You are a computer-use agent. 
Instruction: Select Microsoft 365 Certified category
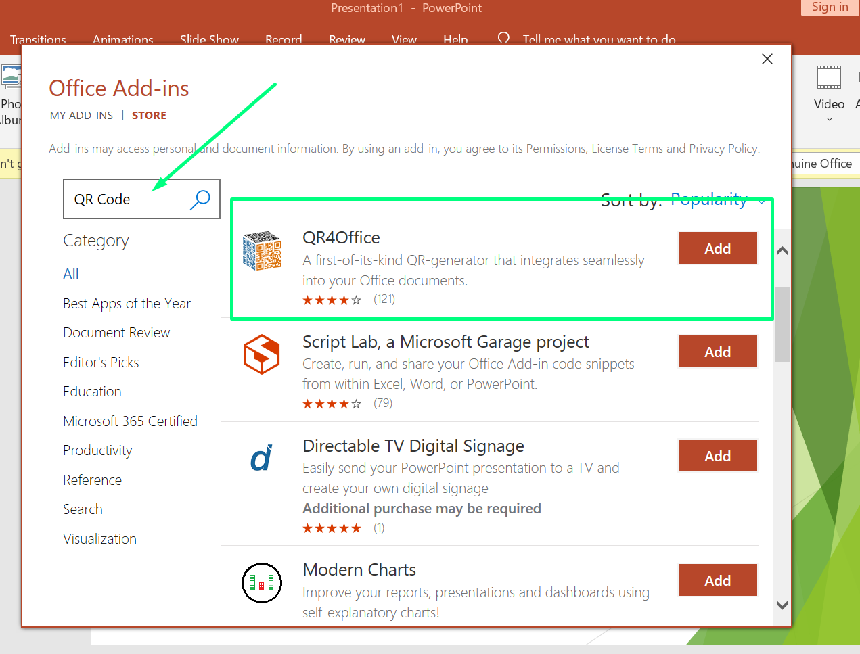[130, 421]
